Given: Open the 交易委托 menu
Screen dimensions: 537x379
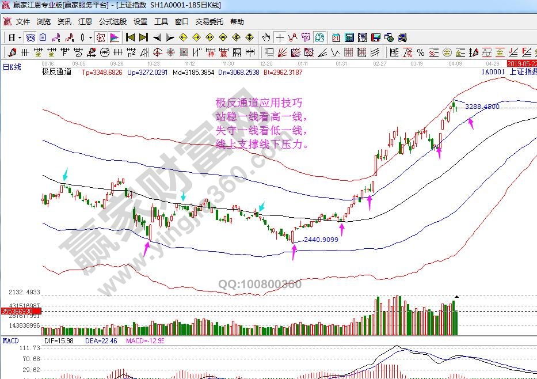Looking at the screenshot, I should 209,22.
